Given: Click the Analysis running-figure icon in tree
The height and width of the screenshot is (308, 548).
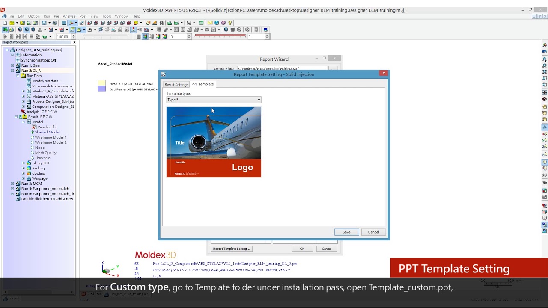Looking at the screenshot, I should (x=23, y=112).
